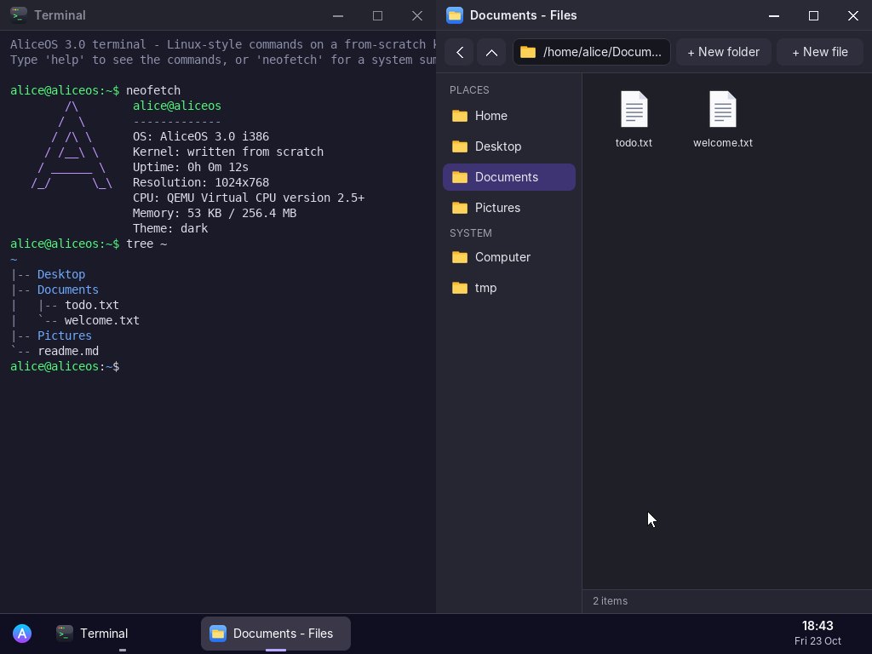Image resolution: width=872 pixels, height=654 pixels.
Task: Focus the /home/alice/Docum... path field
Action: point(592,52)
